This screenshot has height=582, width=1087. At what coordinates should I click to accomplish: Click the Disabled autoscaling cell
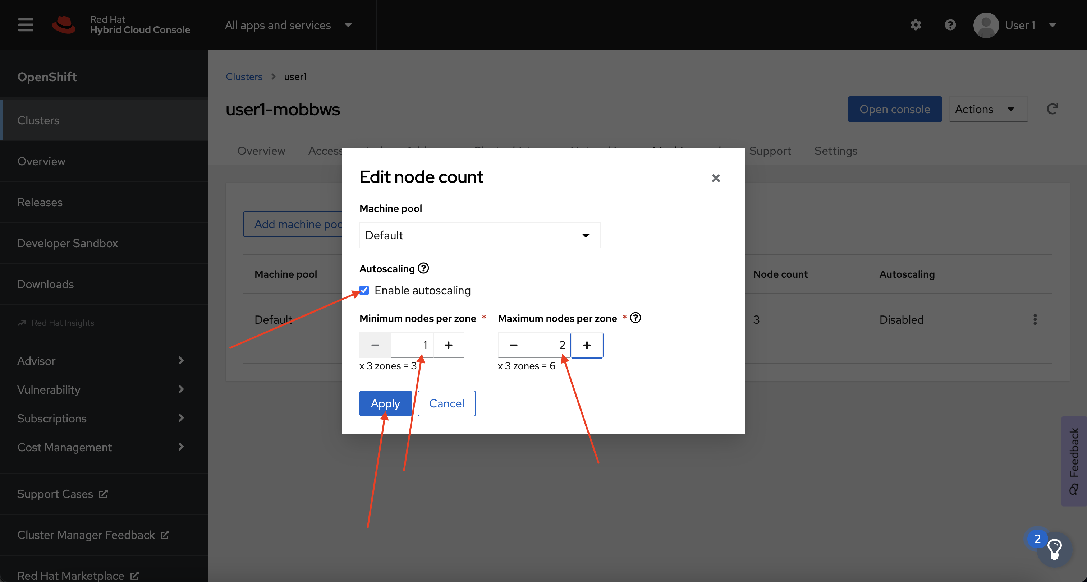tap(901, 319)
